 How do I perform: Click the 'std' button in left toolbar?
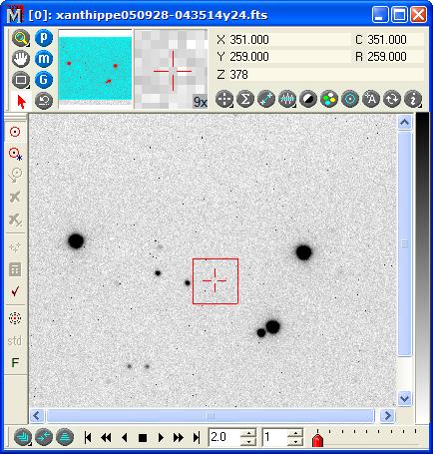[x=15, y=341]
